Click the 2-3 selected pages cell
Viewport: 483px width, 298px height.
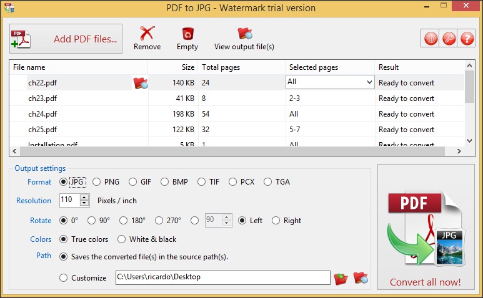294,99
